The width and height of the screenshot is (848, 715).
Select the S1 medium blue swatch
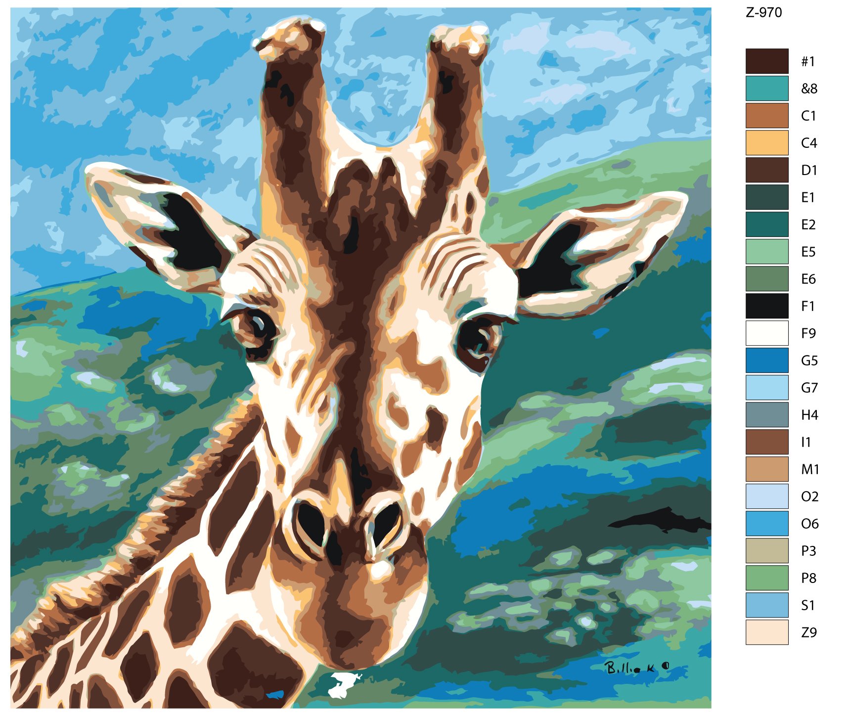767,605
